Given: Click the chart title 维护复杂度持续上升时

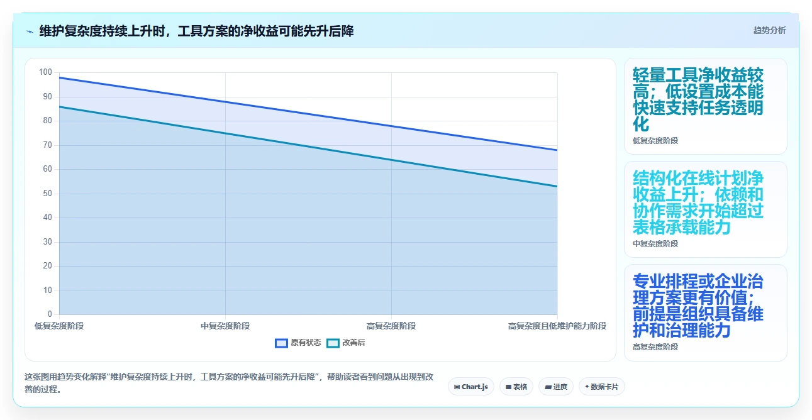Looking at the screenshot, I should click(x=196, y=31).
